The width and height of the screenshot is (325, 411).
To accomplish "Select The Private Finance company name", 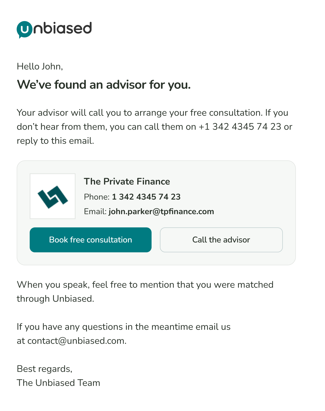I will point(127,181).
